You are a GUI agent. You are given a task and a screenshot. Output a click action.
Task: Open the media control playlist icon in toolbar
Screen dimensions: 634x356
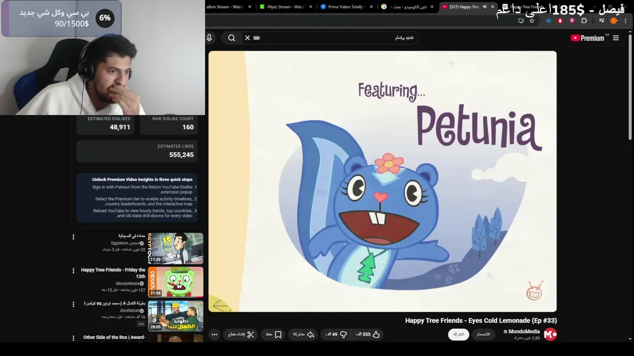[x=601, y=21]
